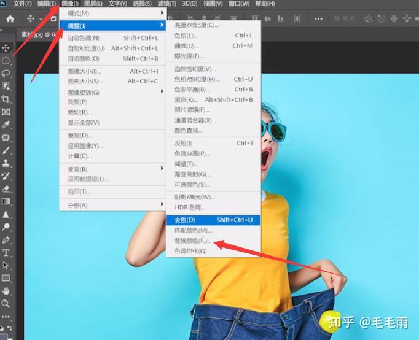
Task: Select the Gradient tool
Action: pyautogui.click(x=6, y=201)
